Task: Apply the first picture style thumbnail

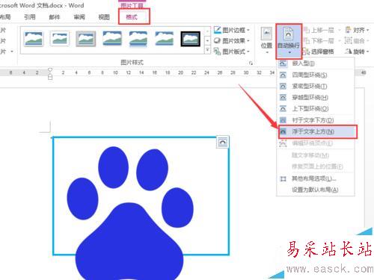Action: [x=34, y=39]
